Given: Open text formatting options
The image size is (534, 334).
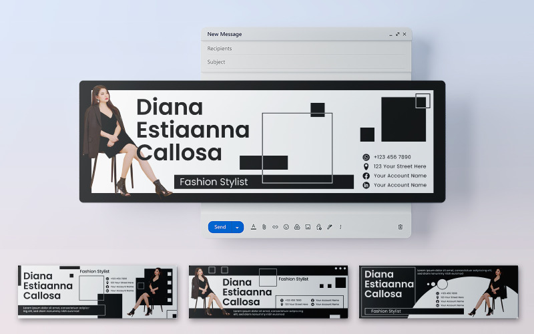Looking at the screenshot, I should tap(253, 227).
